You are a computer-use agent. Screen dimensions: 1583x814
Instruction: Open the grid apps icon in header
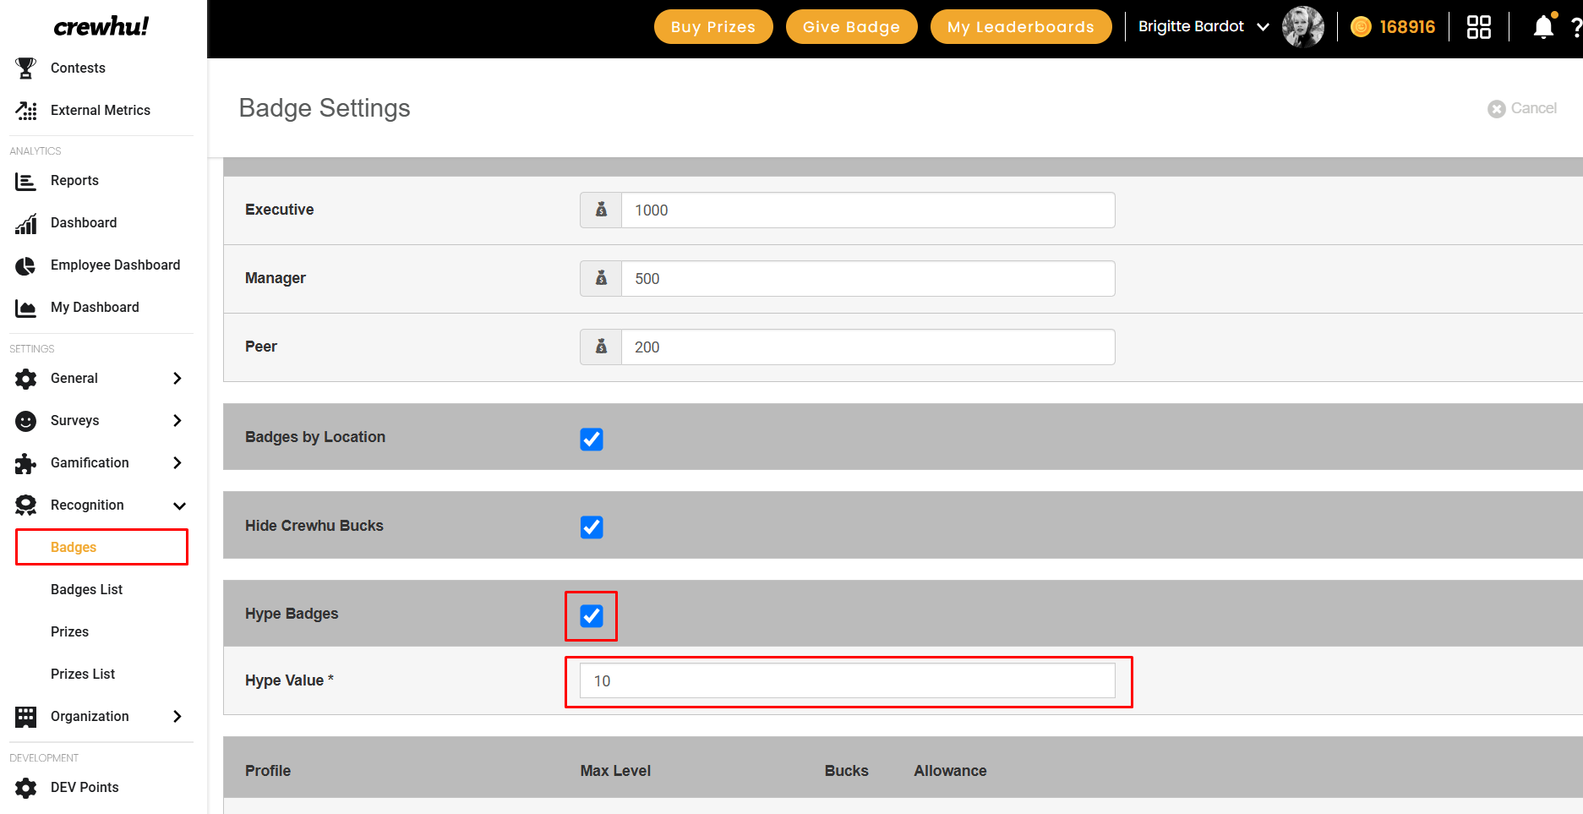pyautogui.click(x=1478, y=27)
